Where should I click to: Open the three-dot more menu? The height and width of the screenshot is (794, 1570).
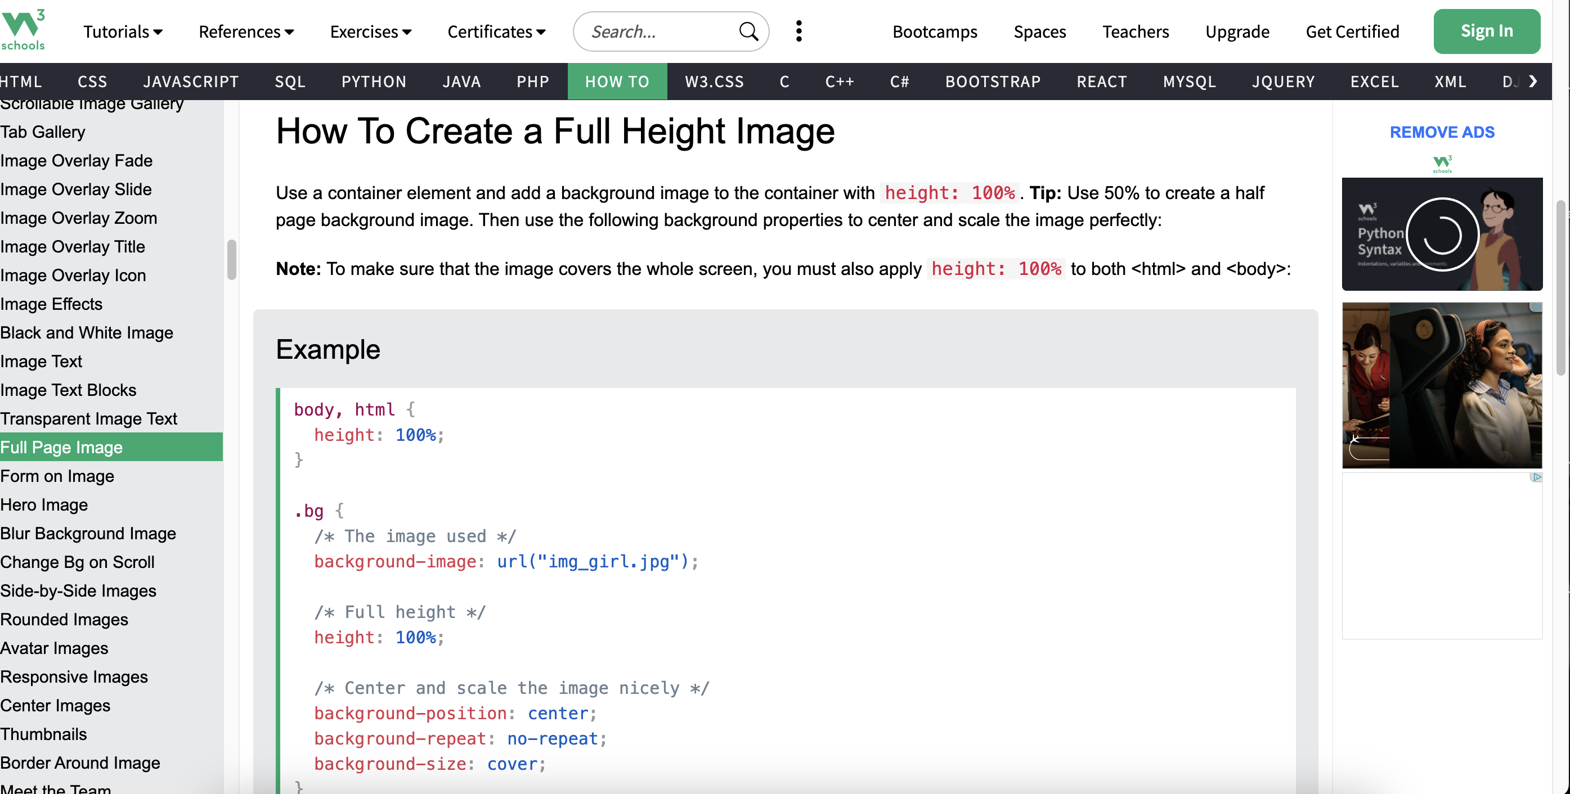click(799, 31)
